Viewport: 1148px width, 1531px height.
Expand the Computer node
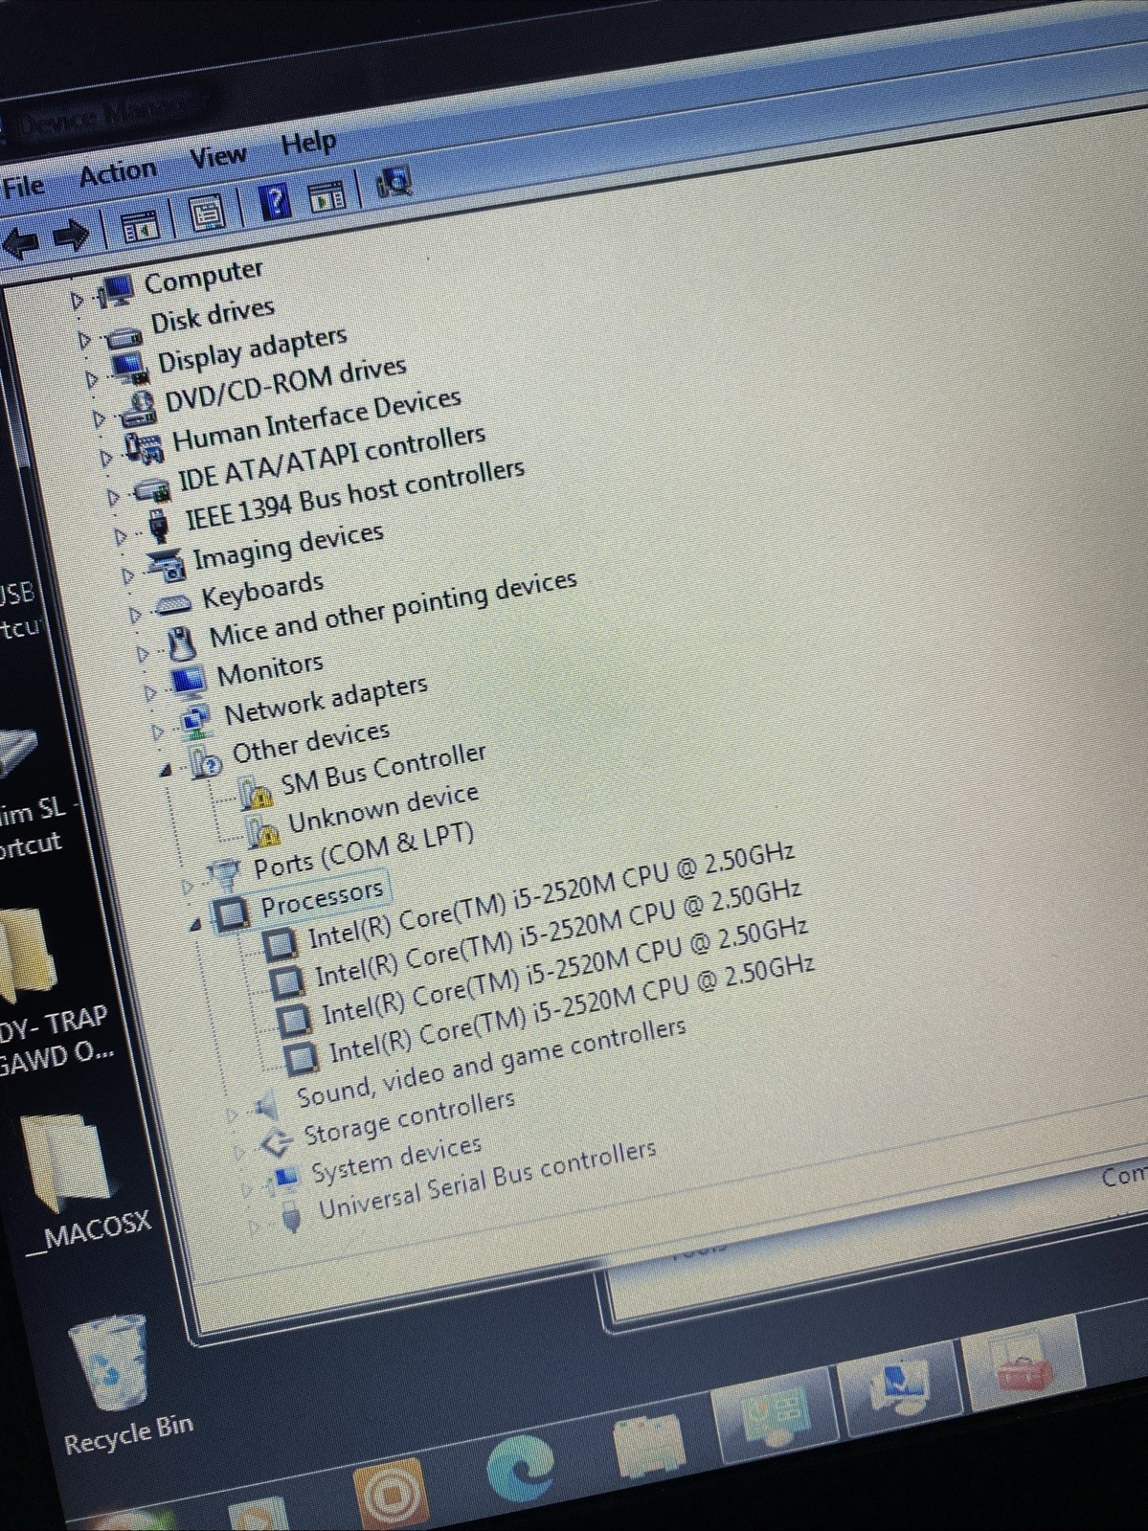(x=77, y=301)
